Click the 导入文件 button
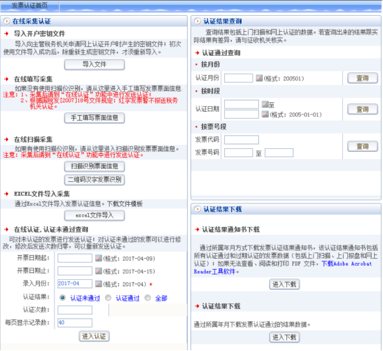Image resolution: width=383 pixels, height=351 pixels. (x=95, y=65)
